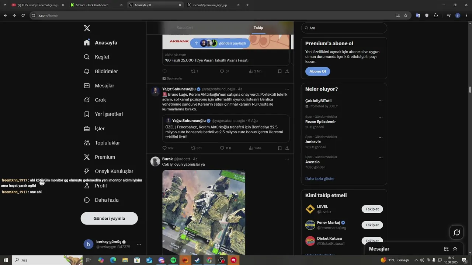
Task: Switch to Stream - Kick Dashboard tab
Action: pos(97,5)
